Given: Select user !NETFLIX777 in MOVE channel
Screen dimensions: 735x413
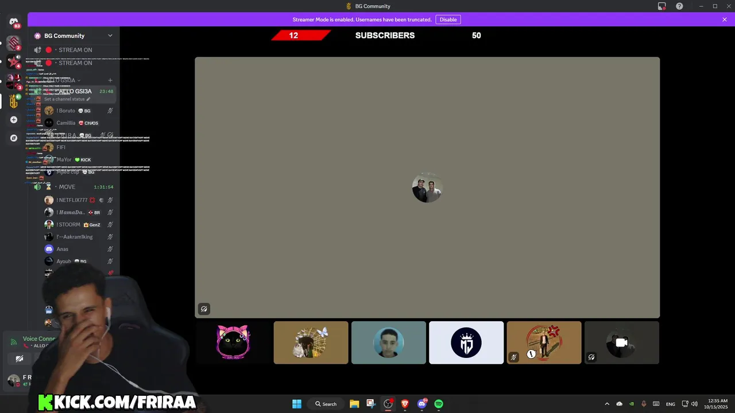Looking at the screenshot, I should pyautogui.click(x=78, y=200).
